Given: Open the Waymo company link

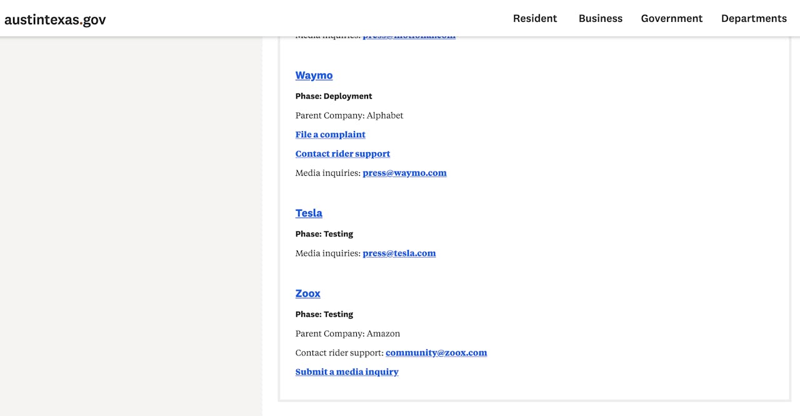Looking at the screenshot, I should (x=314, y=75).
